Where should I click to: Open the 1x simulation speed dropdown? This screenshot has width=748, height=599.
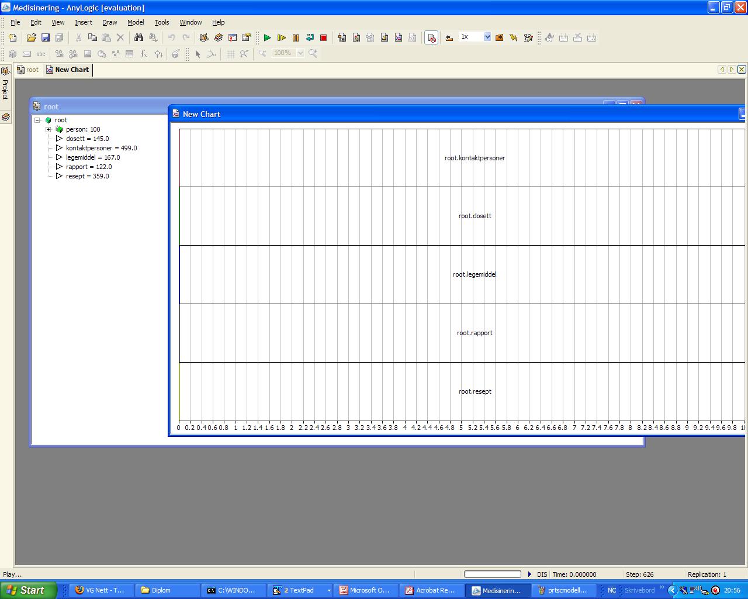[x=487, y=37]
